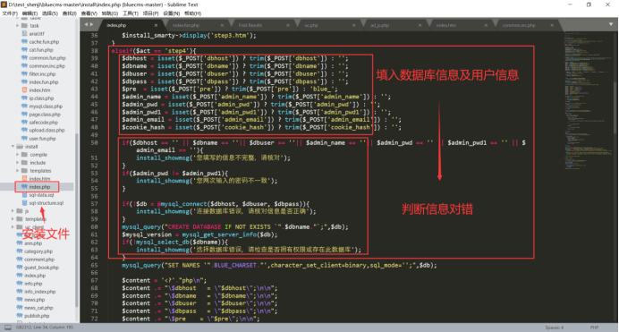
Task: Open the 设置(N) menu
Action: (x=172, y=13)
